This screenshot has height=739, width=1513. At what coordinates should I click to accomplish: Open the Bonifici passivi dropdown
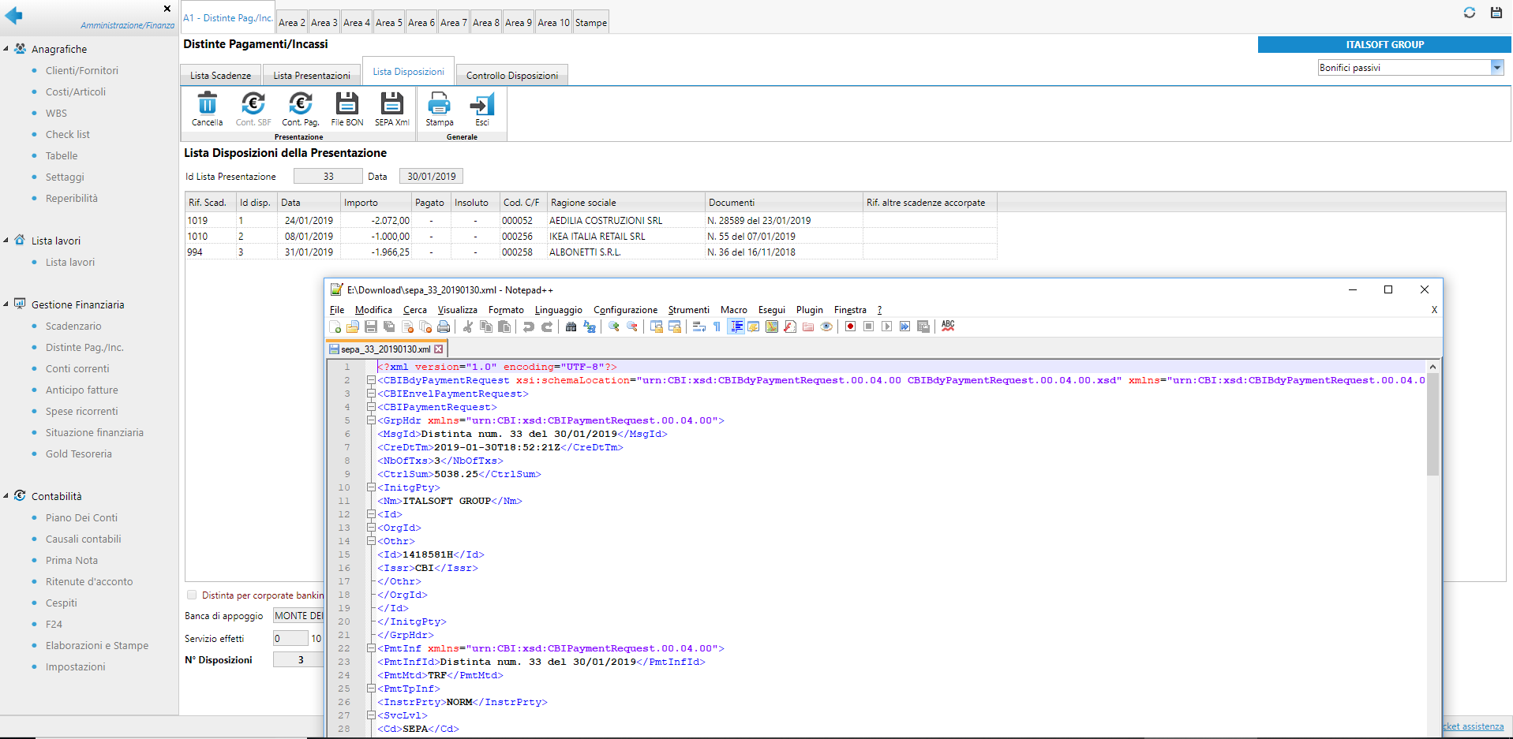pyautogui.click(x=1496, y=68)
